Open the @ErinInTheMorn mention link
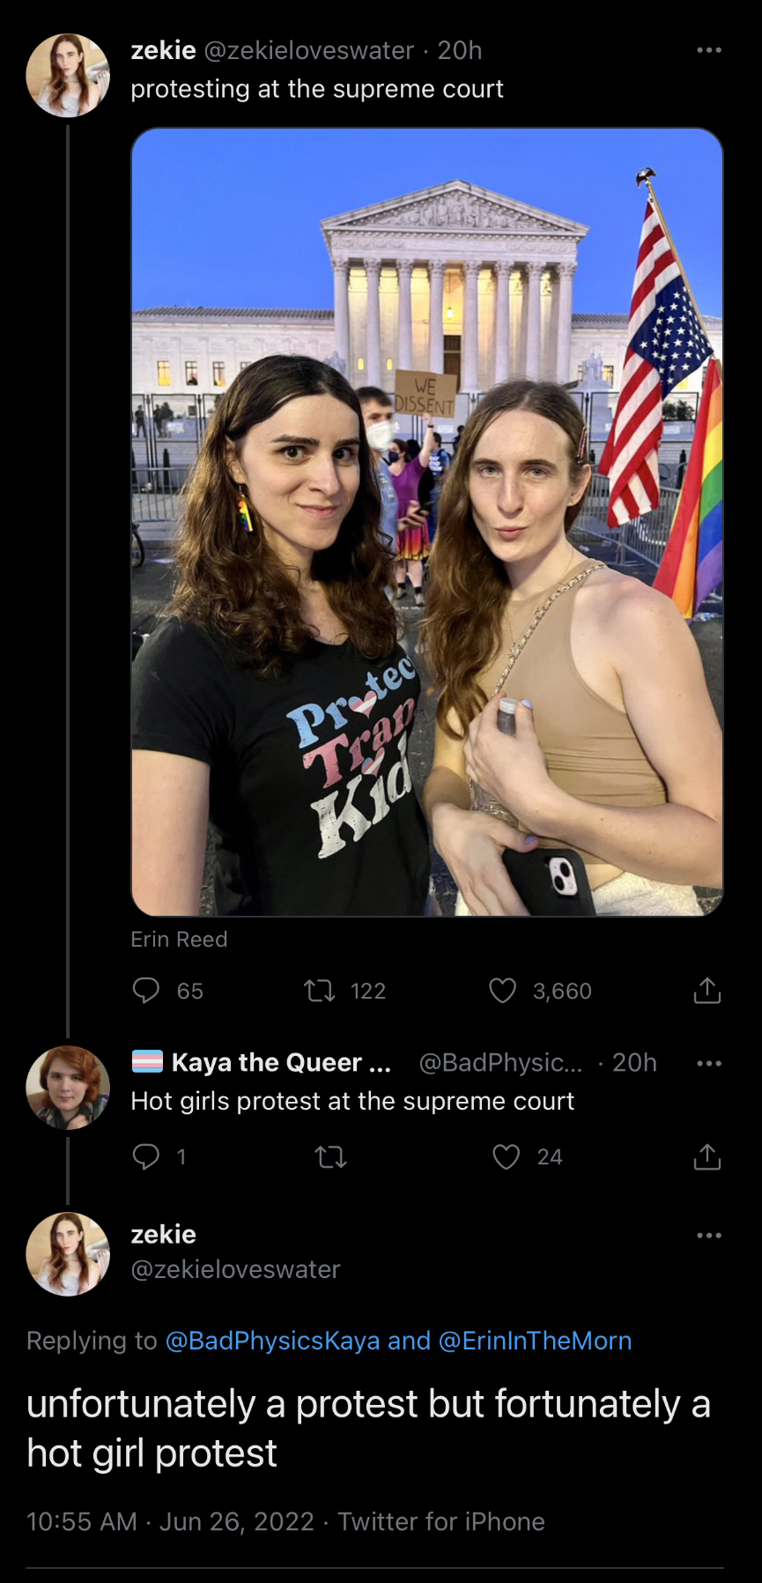 point(535,1341)
